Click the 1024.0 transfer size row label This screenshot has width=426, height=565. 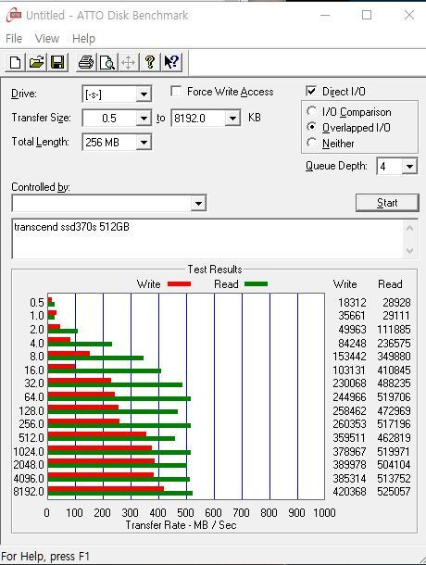click(29, 451)
